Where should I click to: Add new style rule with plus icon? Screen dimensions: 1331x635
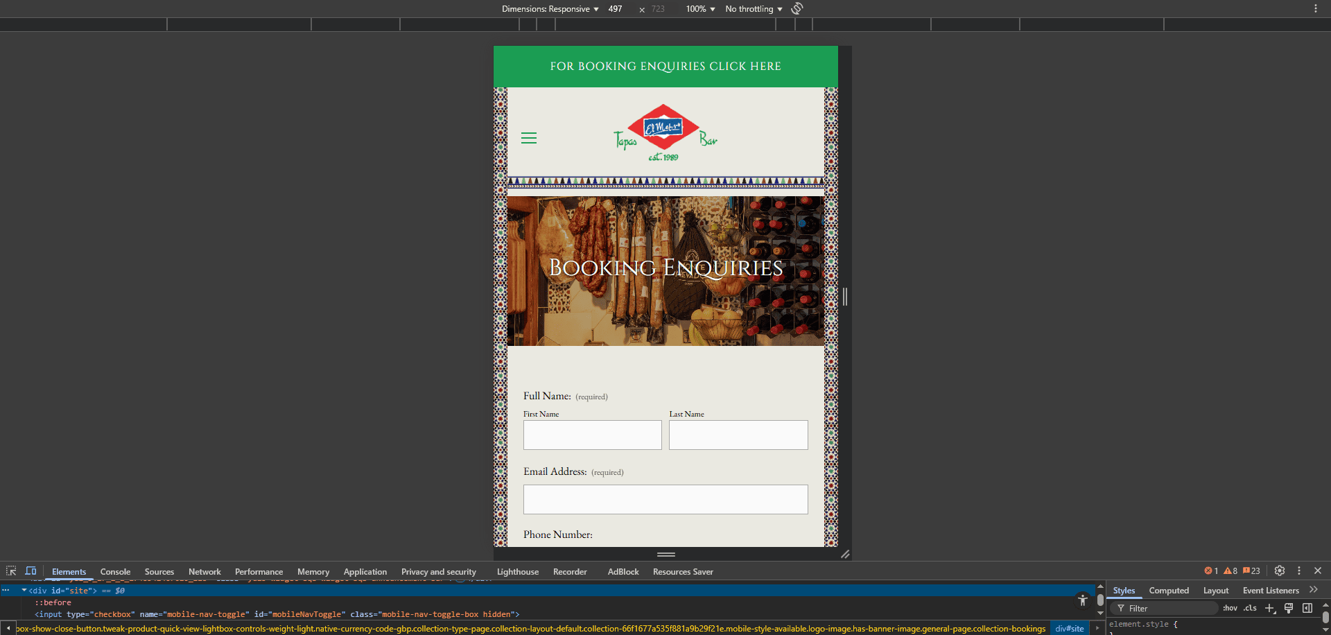(x=1270, y=608)
